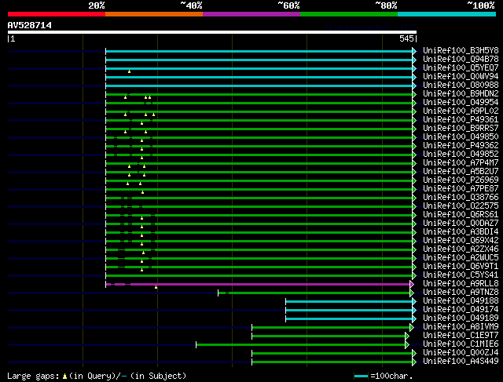Select the UniRef100_Q69X42 label

point(461,241)
